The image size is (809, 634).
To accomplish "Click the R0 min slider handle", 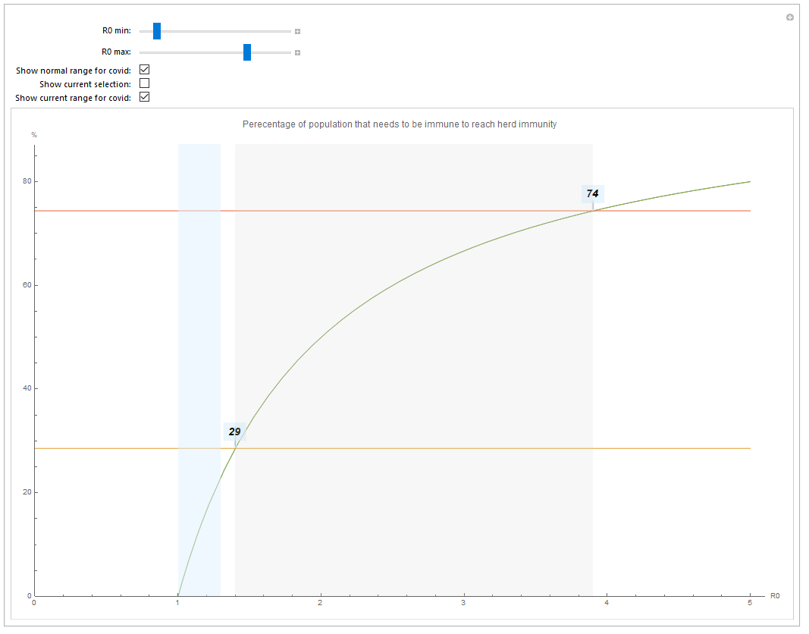I will [157, 31].
